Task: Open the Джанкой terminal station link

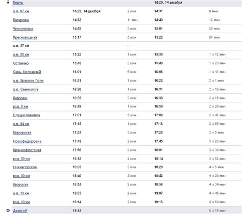Action: 20,210
